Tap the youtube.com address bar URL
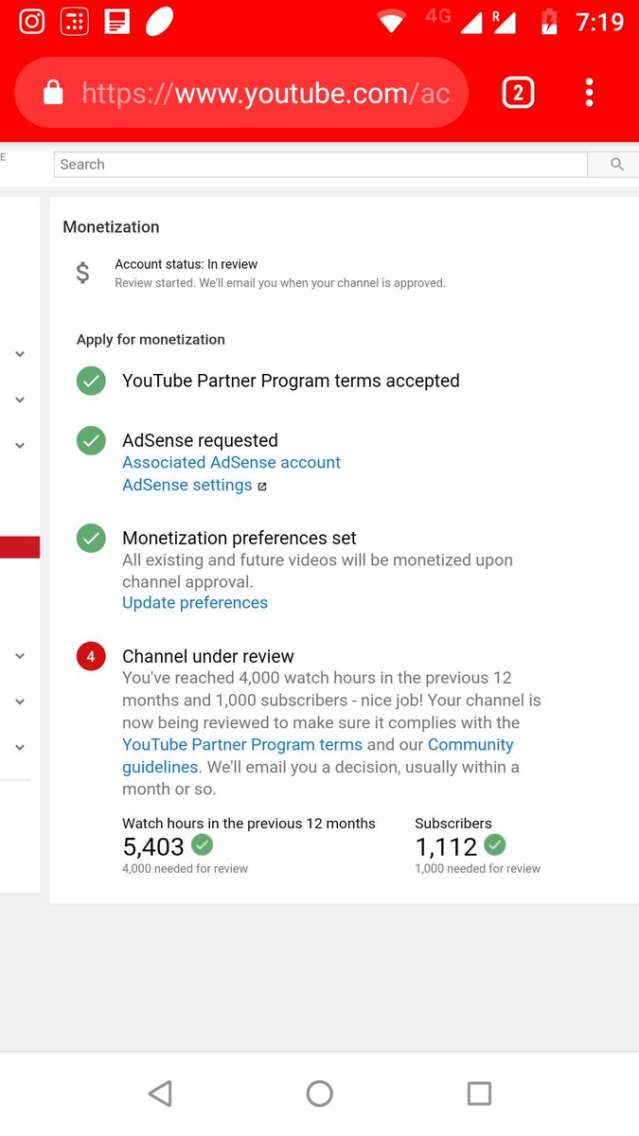Image resolution: width=639 pixels, height=1136 pixels. [x=265, y=93]
